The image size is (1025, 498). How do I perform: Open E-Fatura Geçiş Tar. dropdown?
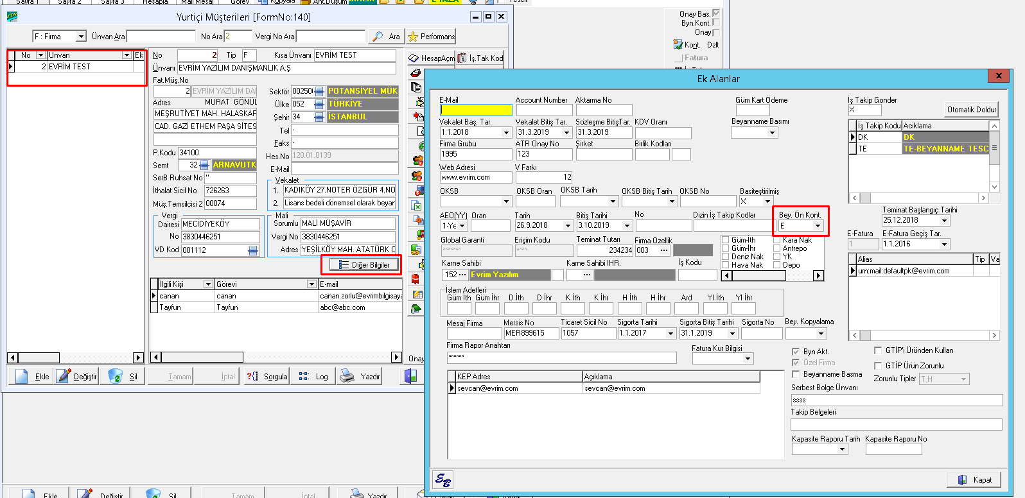pyautogui.click(x=945, y=244)
